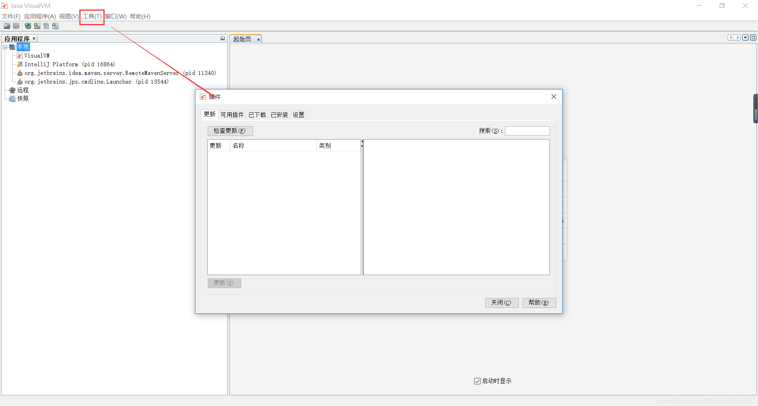Click the IntelliJ Platform process icon
Image resolution: width=758 pixels, height=406 pixels.
20,64
